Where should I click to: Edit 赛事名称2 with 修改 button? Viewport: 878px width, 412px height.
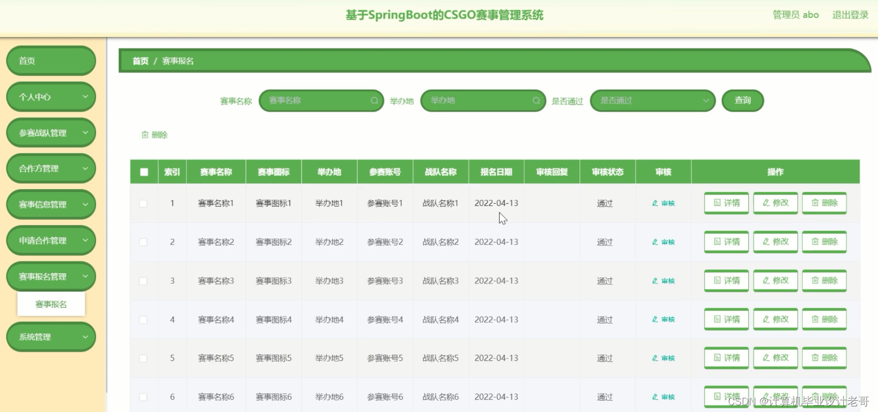[775, 242]
